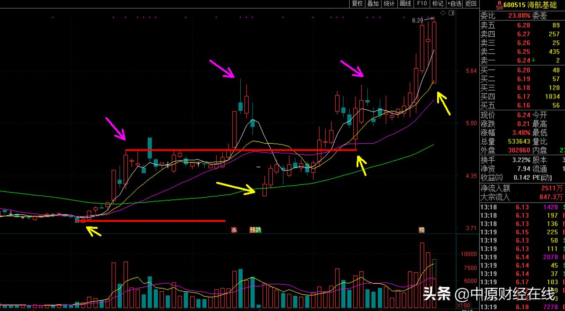Select the 卖三 6.26 order row

point(522,43)
